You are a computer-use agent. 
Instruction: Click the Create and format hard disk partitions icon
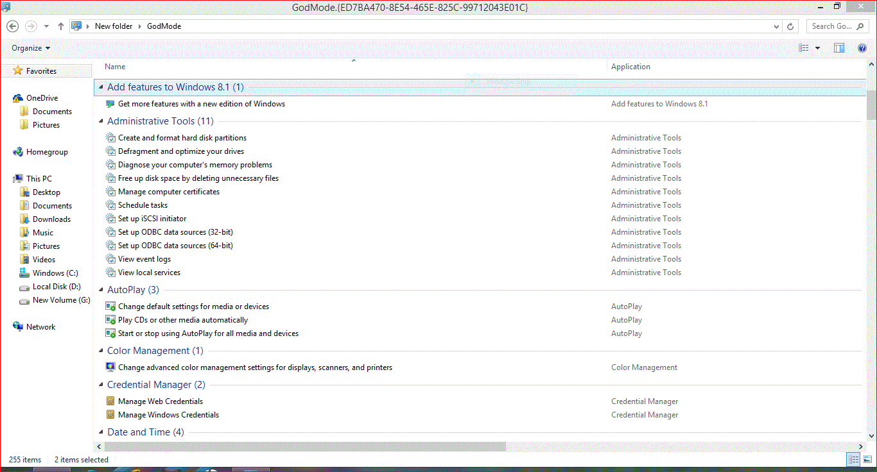click(x=110, y=138)
